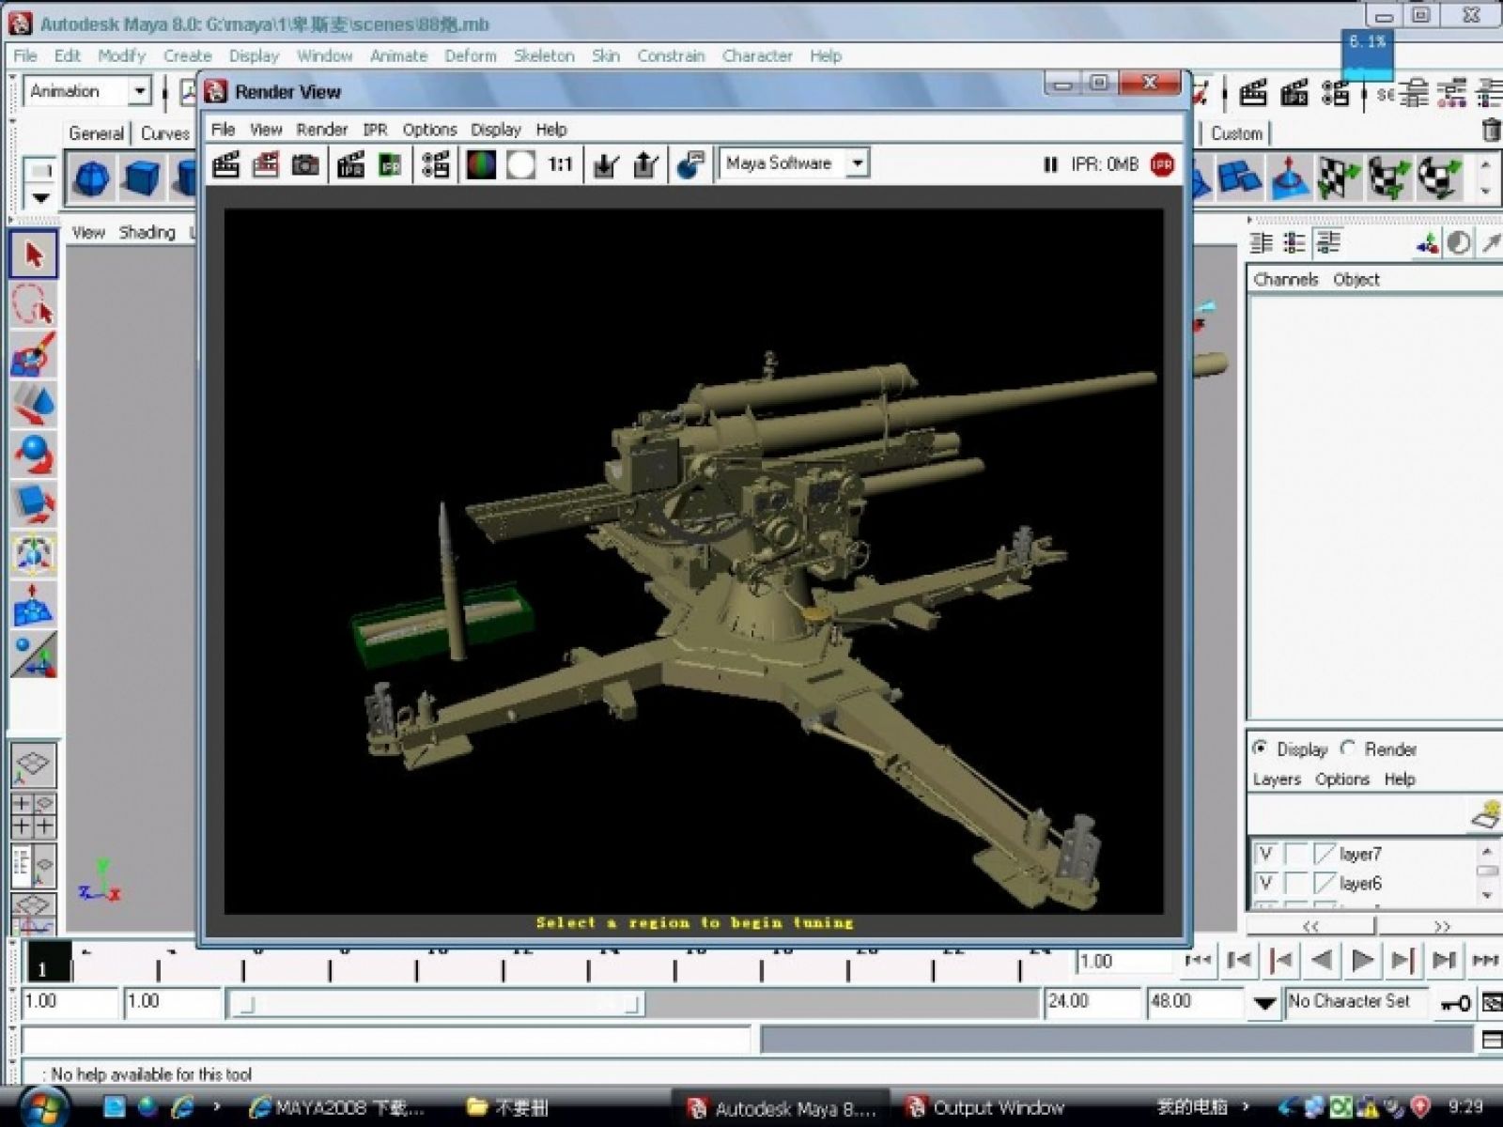Click Remove Image icon in Render View

coord(645,165)
